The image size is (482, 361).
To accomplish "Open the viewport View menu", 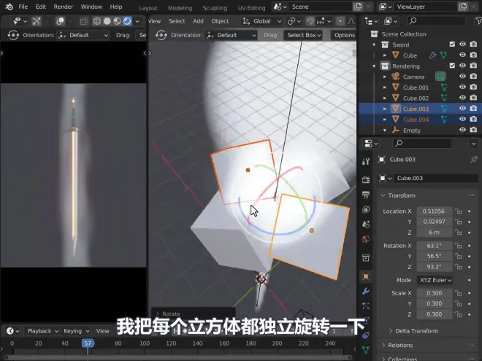I will point(154,21).
